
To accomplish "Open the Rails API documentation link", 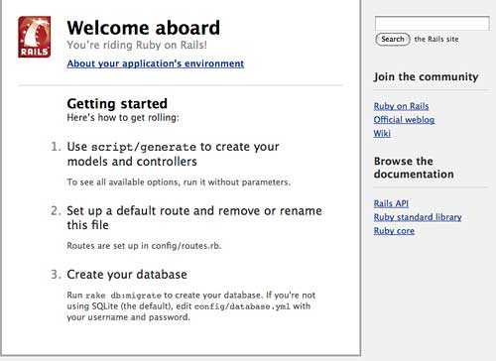I will pos(391,203).
